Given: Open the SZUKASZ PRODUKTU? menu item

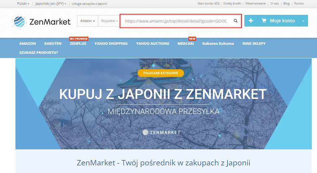Looking at the screenshot, I should pyautogui.click(x=39, y=52).
